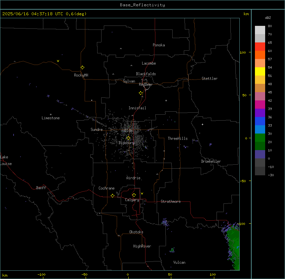Select the bright yellow 54-51 dBZ swatch
The height and width of the screenshot is (279, 285).
pyautogui.click(x=260, y=71)
